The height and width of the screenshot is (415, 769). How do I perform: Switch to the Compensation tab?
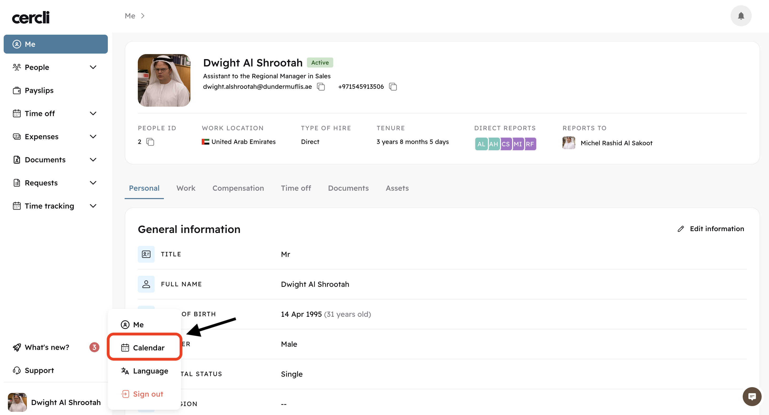238,188
